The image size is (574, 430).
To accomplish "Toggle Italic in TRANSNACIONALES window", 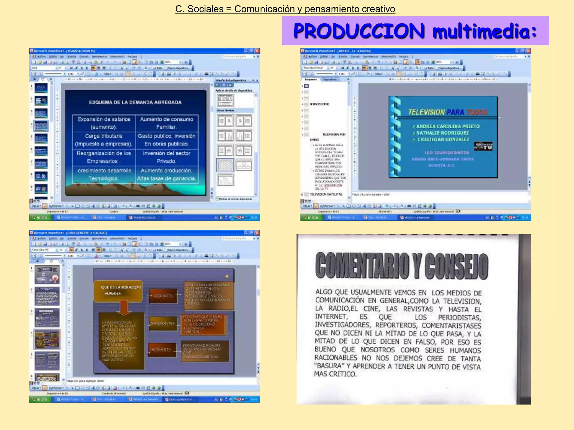I will tap(77, 68).
